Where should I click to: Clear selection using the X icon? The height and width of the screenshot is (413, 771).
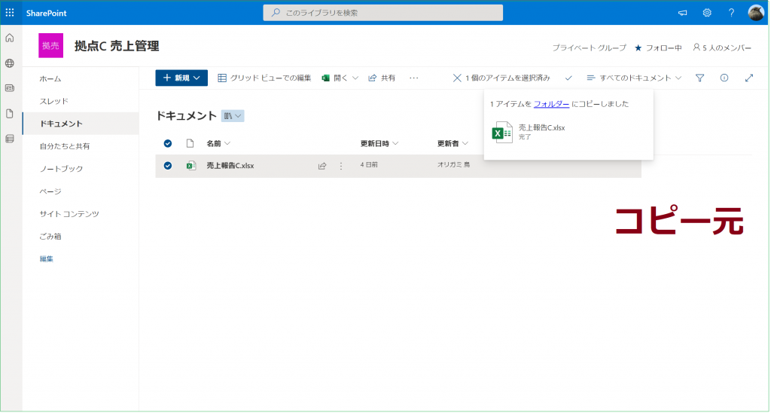pos(457,78)
